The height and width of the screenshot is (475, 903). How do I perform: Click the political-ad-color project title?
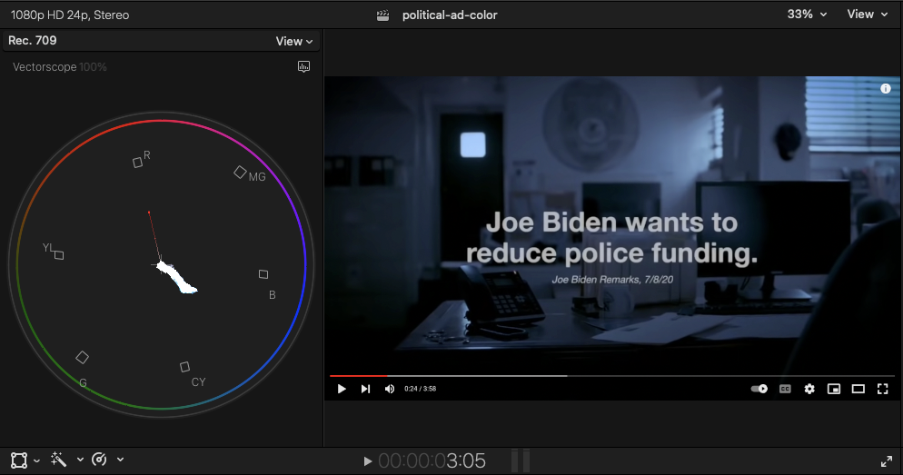click(x=450, y=15)
